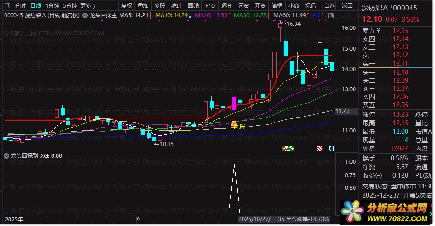Click the T marker above recent candles
Viewport: 435px width, 226px height.
(x=320, y=44)
